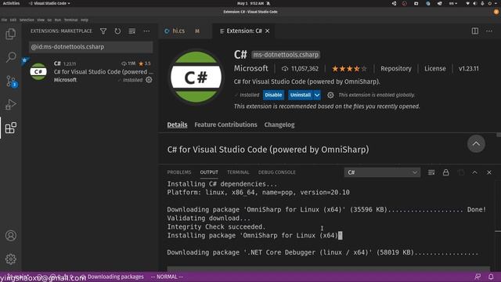
Task: Open the Extensions view icon
Action: (10, 128)
